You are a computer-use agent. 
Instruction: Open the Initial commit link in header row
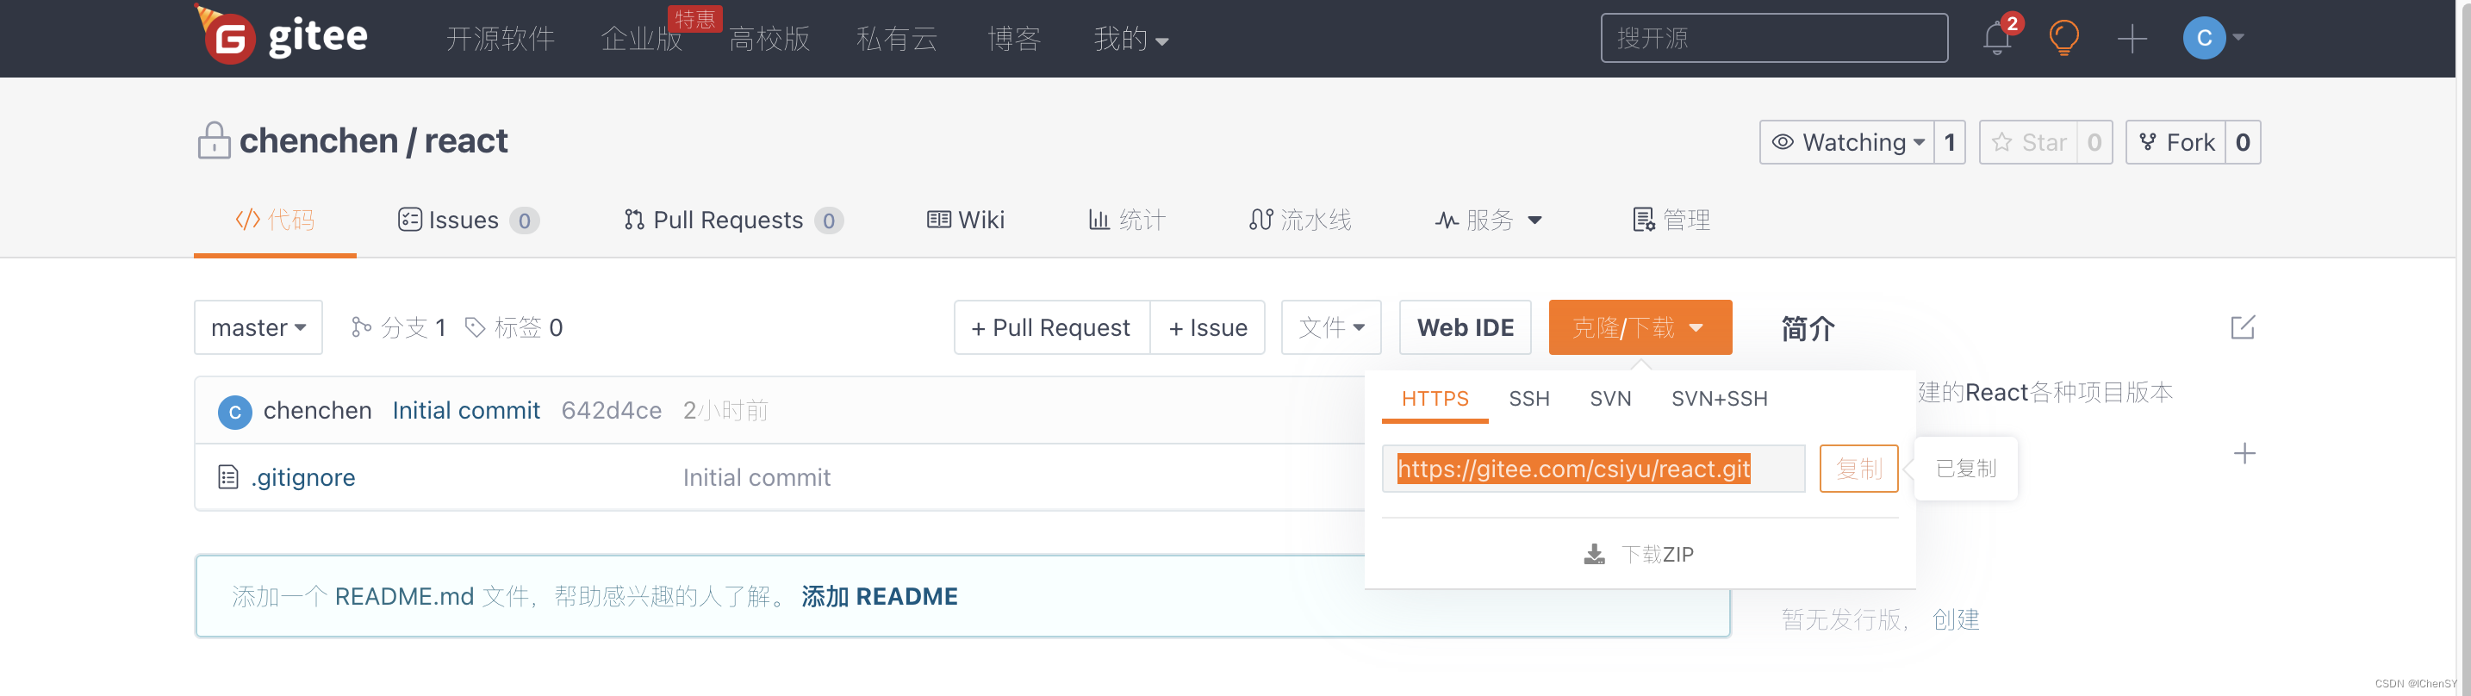point(466,410)
